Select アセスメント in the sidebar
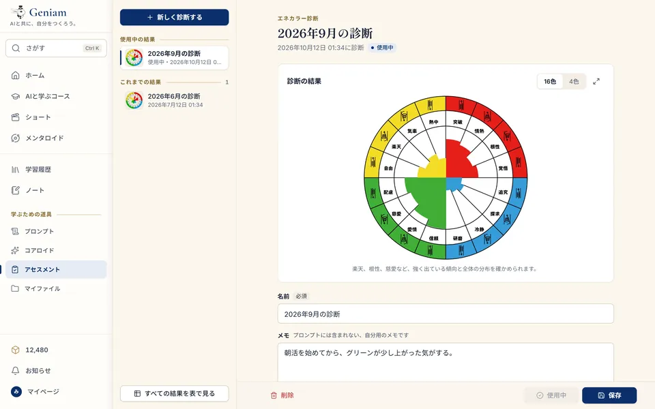 (x=56, y=270)
